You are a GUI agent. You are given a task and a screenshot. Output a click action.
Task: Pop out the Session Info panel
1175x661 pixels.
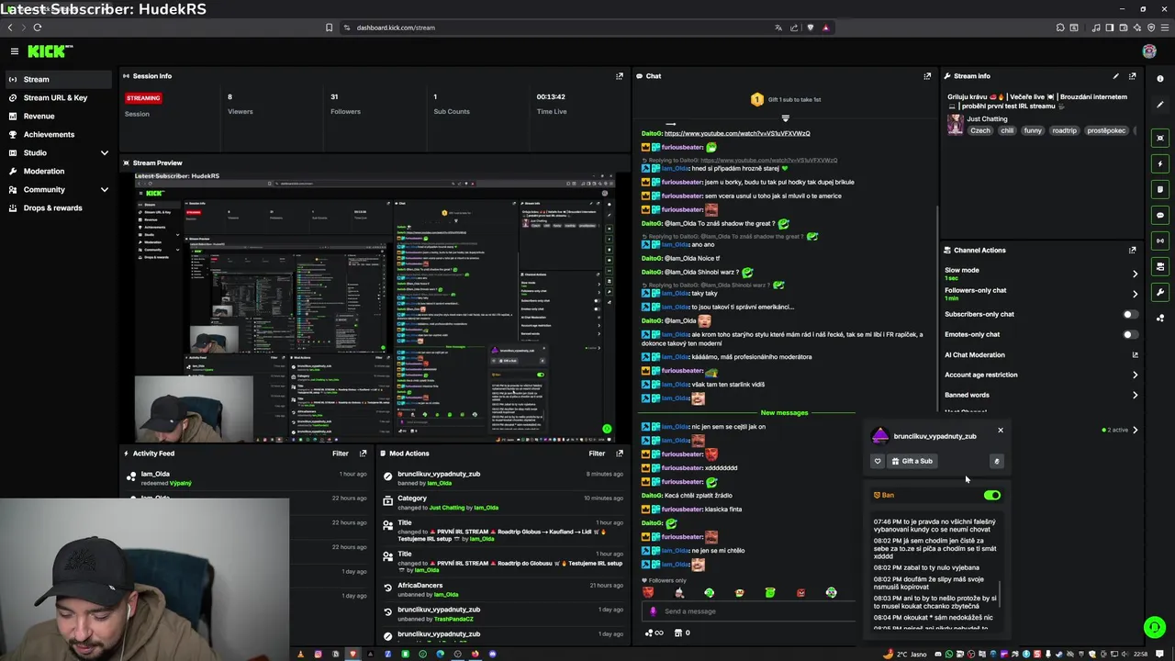(620, 76)
